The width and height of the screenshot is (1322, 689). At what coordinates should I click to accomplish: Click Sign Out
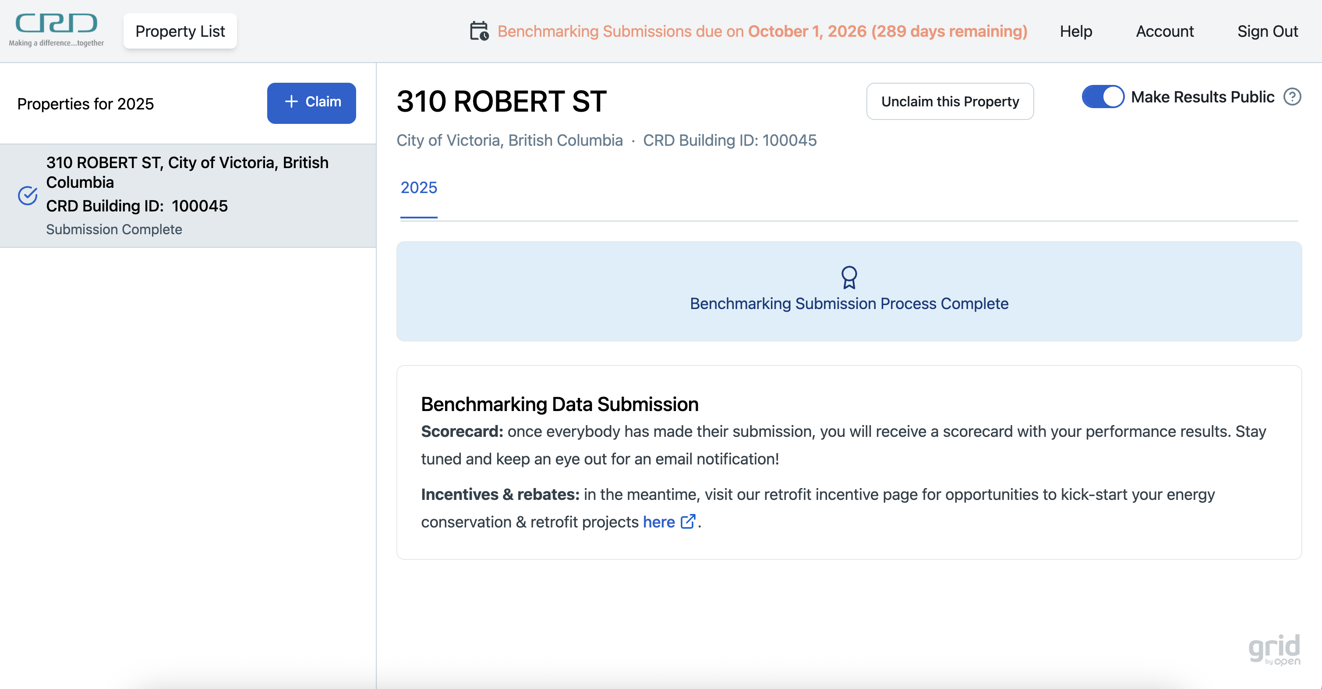coord(1267,31)
